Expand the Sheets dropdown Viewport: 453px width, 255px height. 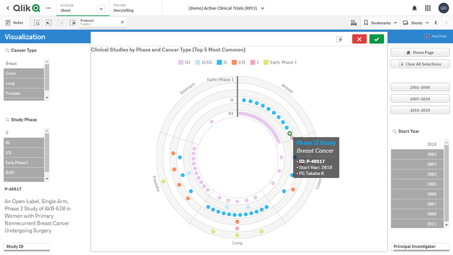coord(417,22)
